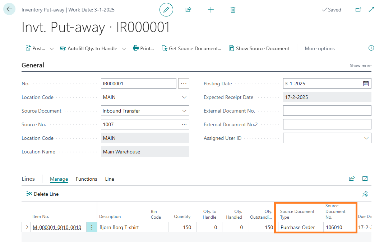Open the Source Document dropdown

[184, 111]
